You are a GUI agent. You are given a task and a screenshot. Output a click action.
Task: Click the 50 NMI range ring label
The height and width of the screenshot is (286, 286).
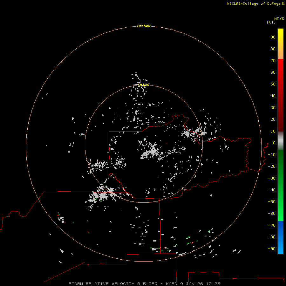[x=144, y=85]
